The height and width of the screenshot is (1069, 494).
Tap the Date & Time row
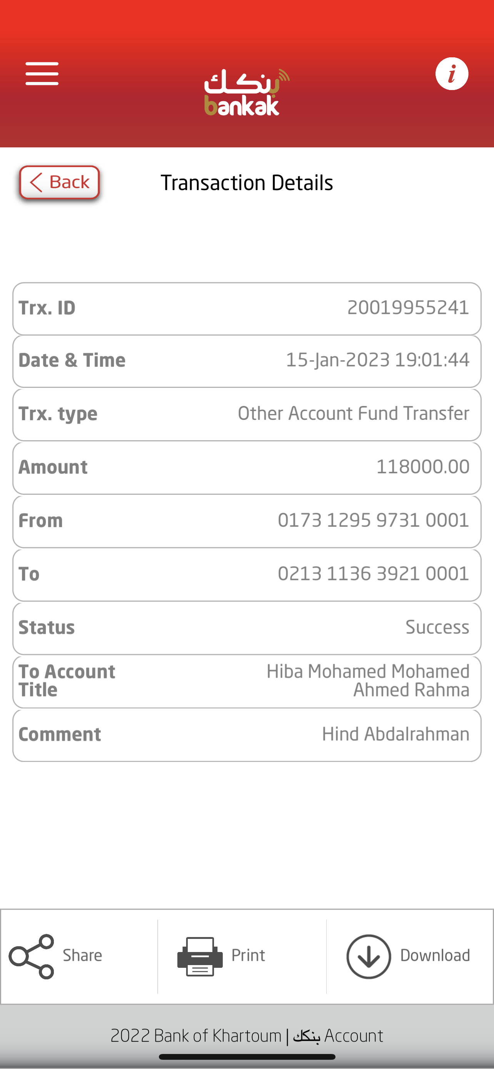[247, 360]
